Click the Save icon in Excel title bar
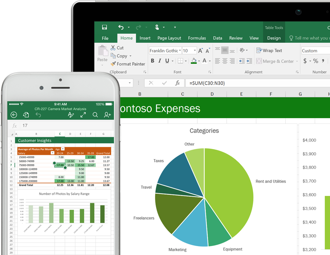 pos(104,27)
